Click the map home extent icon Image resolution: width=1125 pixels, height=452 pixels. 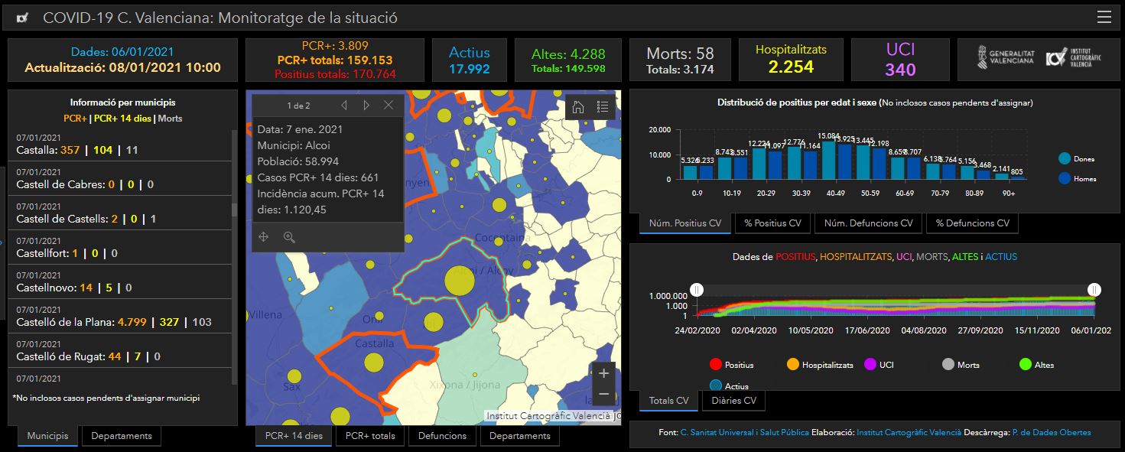[578, 107]
